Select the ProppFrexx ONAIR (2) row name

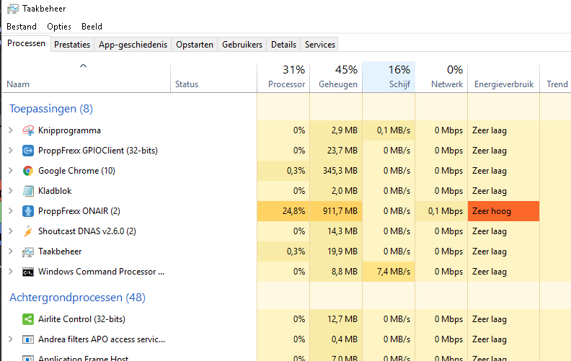(79, 211)
